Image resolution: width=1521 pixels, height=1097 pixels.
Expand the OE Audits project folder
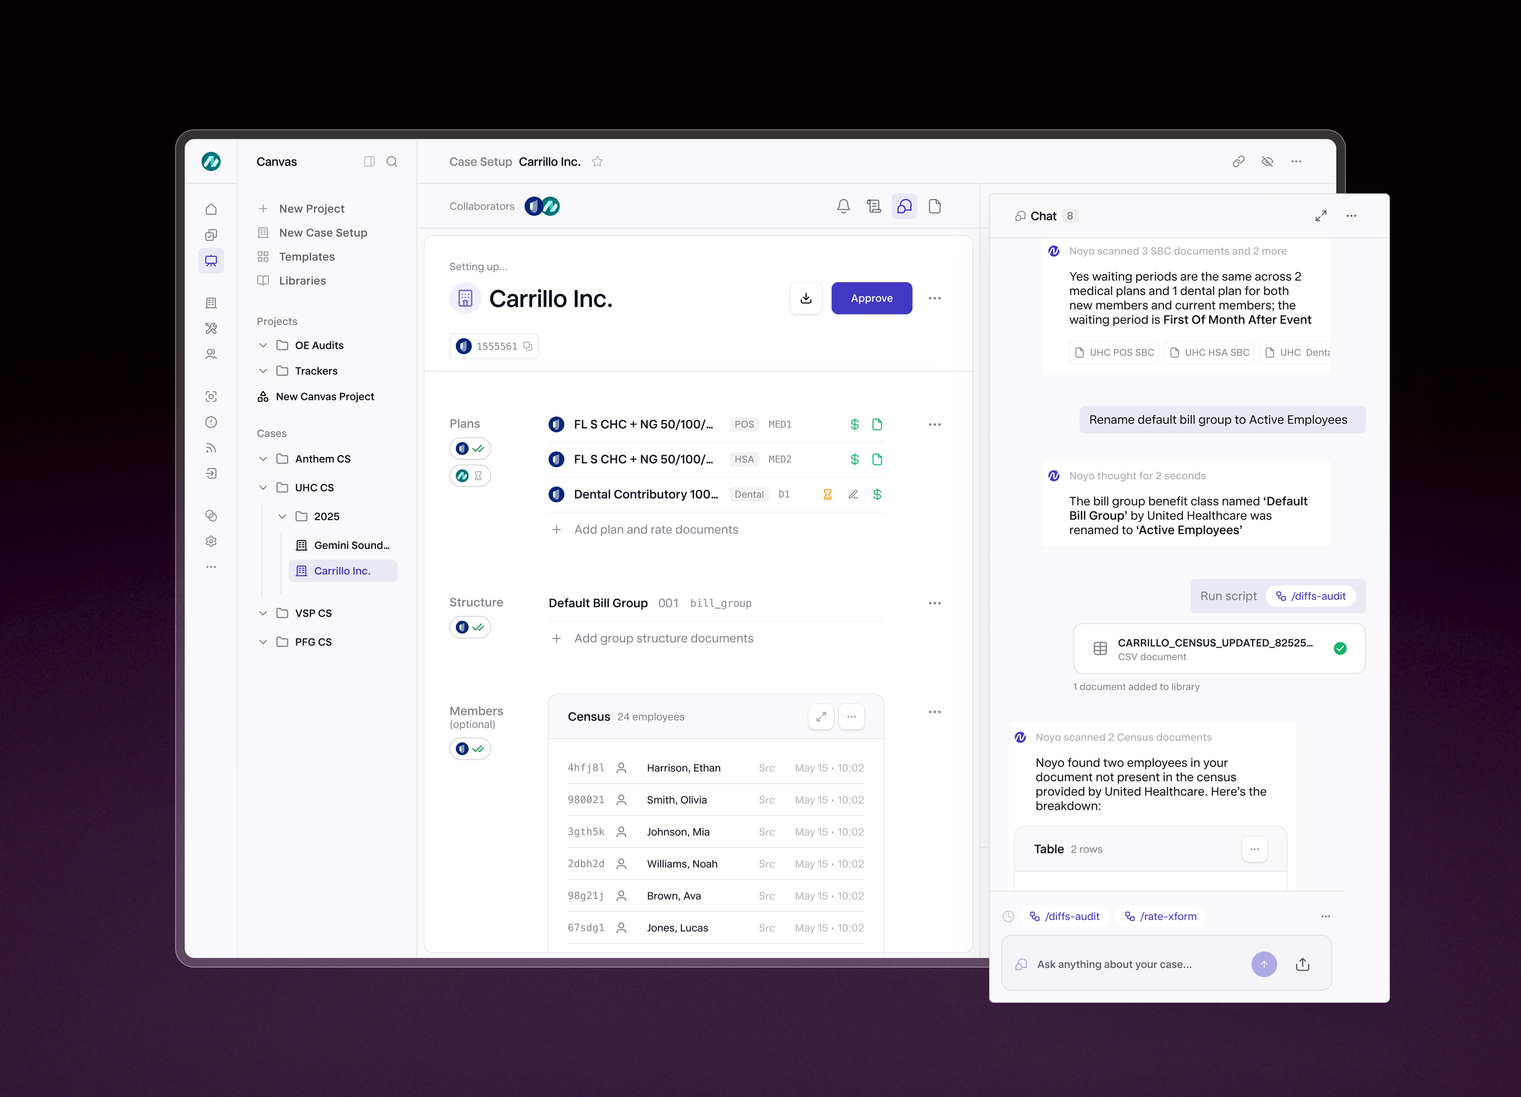tap(263, 346)
